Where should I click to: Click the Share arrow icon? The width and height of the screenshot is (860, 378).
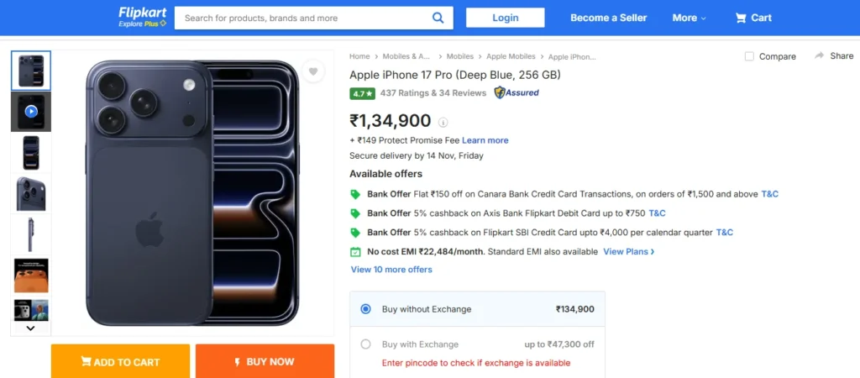[819, 55]
